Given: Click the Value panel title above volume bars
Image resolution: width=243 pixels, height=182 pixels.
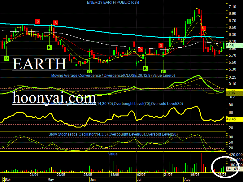Looking at the screenshot, I should click(x=113, y=154).
